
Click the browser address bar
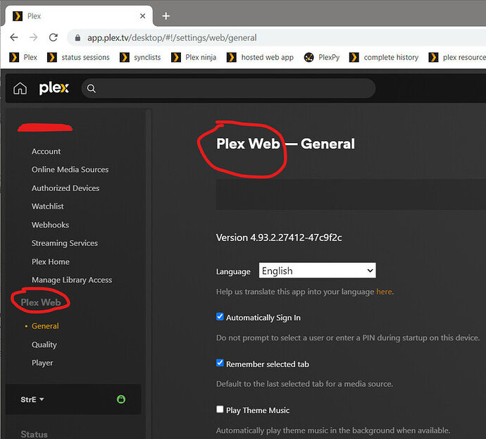276,37
